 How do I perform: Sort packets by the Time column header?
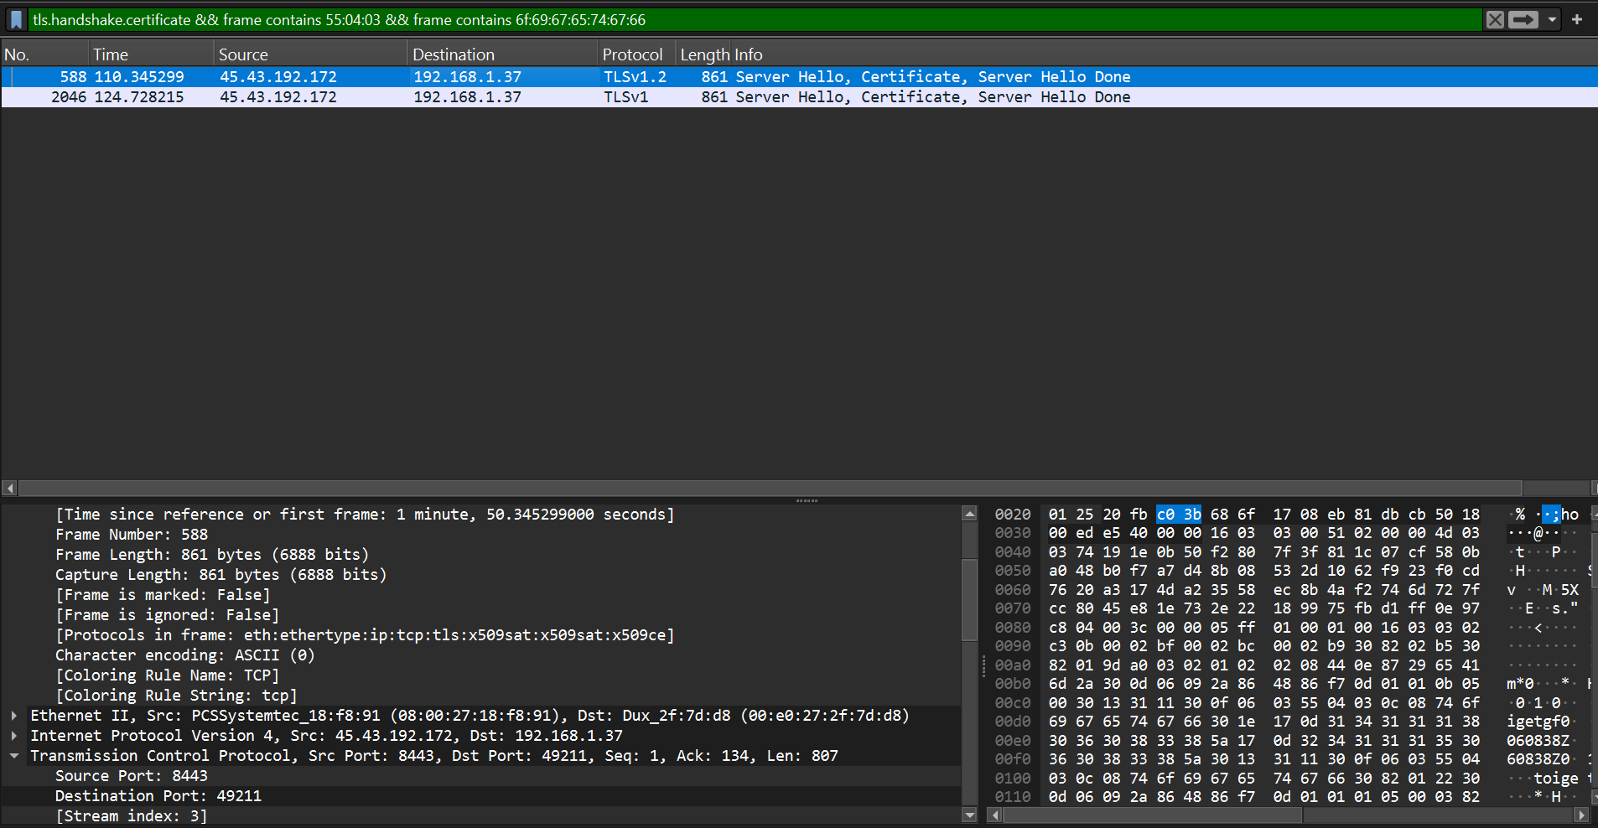coord(151,54)
